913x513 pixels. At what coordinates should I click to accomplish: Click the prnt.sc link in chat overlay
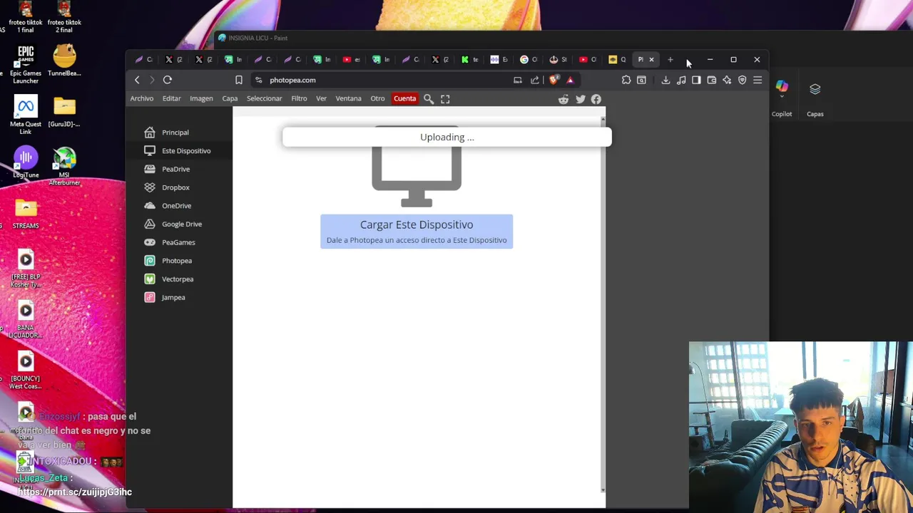74,492
